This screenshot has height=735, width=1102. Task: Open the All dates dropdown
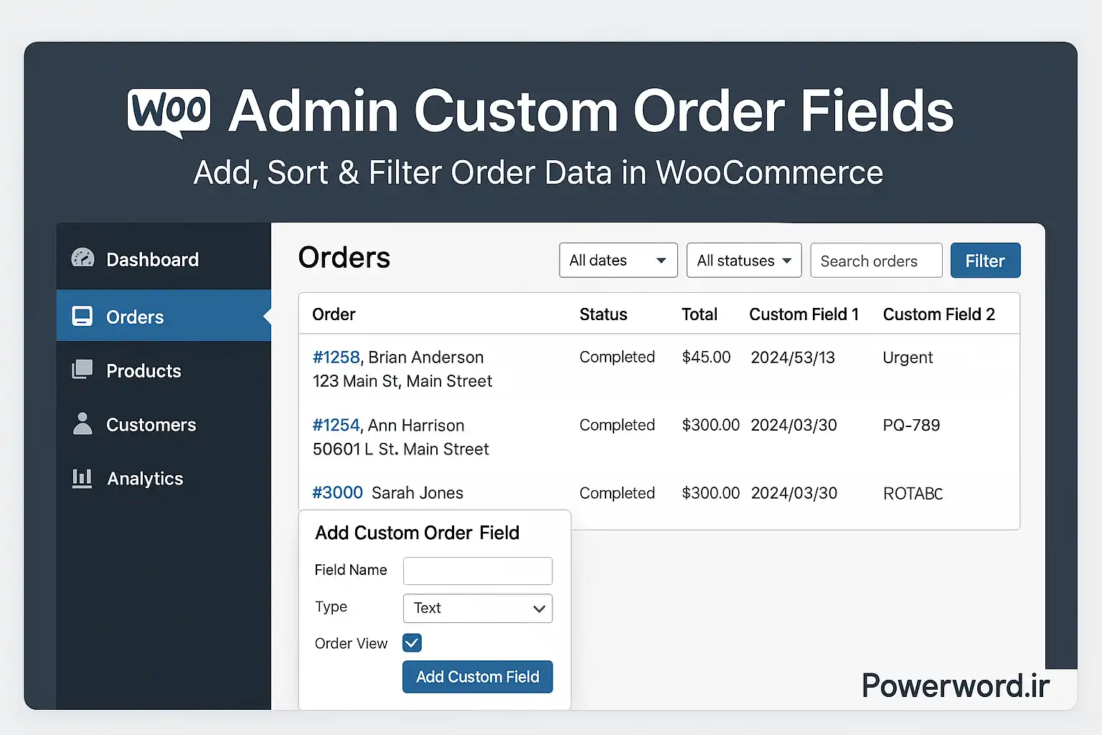[618, 260]
